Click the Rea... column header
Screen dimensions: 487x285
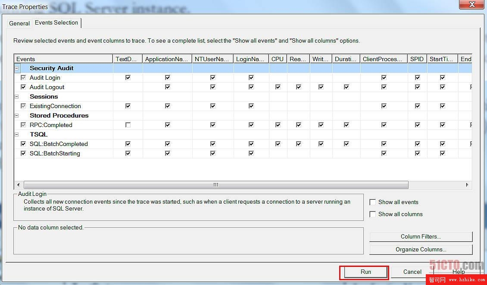coord(299,59)
